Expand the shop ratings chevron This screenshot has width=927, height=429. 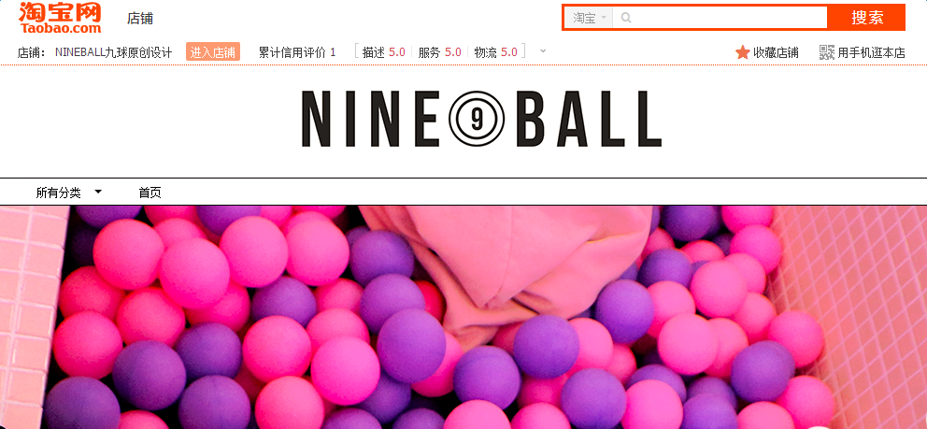coord(543,50)
